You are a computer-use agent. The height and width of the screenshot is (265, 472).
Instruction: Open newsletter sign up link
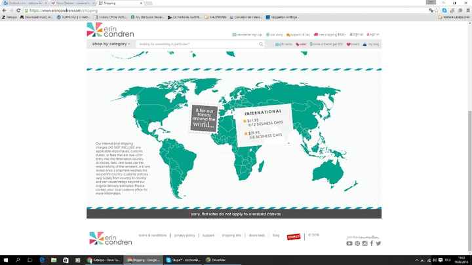coord(247,35)
